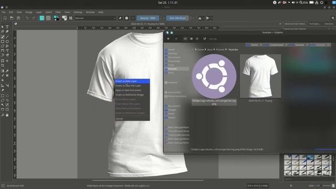Select the Text tool in Krita toolbox
336x189 pixels.
pos(7,27)
